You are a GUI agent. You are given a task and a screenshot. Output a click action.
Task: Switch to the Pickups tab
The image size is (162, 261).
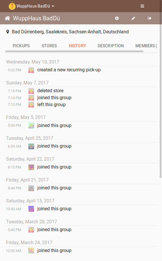(21, 46)
